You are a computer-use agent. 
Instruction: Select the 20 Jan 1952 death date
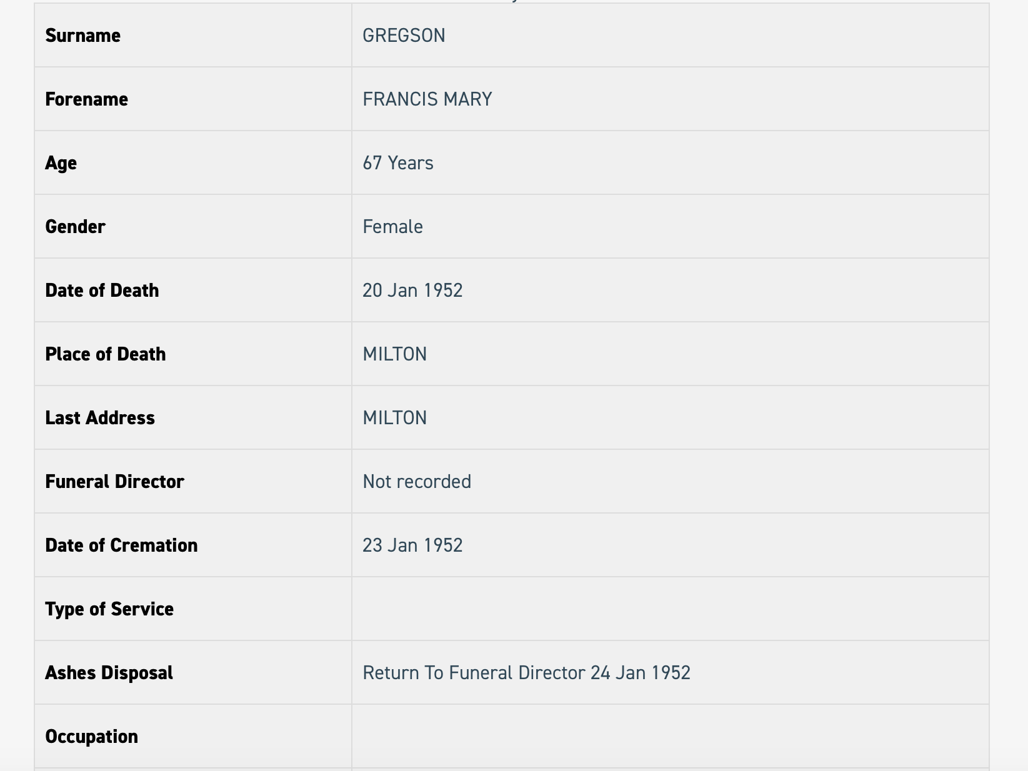pos(412,291)
